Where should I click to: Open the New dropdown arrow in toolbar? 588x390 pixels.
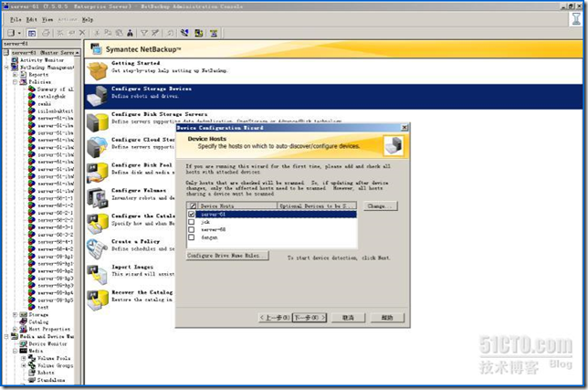pos(19,34)
